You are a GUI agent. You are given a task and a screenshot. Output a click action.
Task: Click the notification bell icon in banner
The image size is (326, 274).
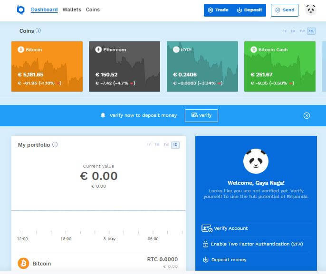pyautogui.click(x=103, y=115)
